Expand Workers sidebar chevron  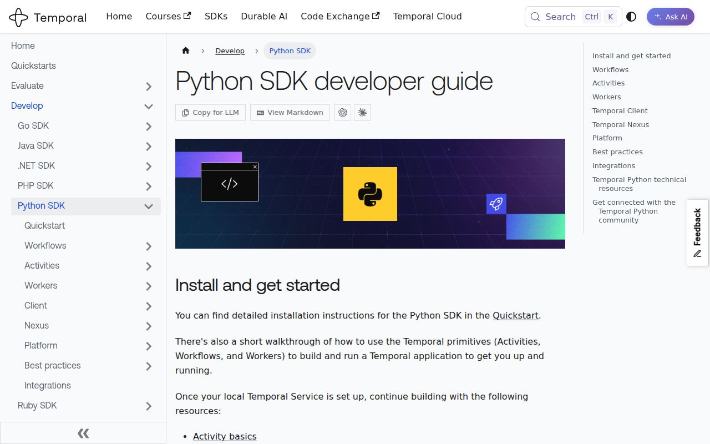pos(149,286)
